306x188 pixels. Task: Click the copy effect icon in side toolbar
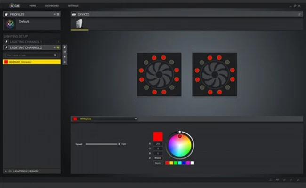pyautogui.click(x=65, y=47)
